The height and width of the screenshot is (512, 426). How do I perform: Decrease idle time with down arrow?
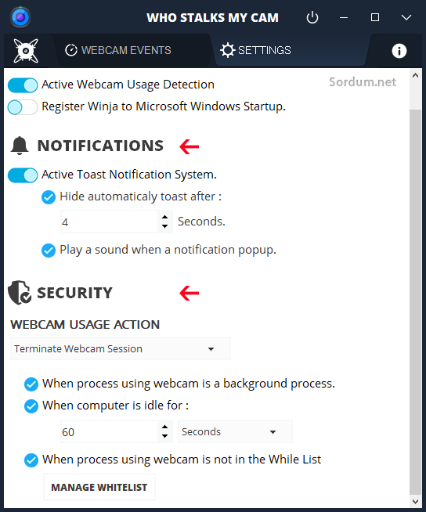[x=165, y=436]
